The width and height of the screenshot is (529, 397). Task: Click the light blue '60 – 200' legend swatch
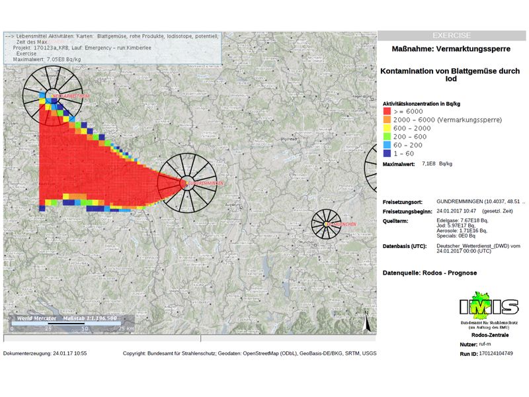click(387, 145)
